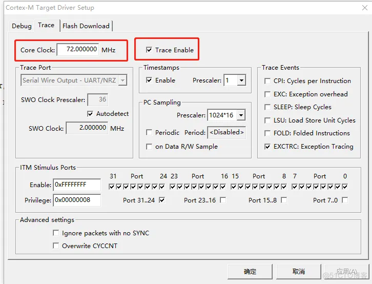Screen dimensions: 372x284
Task: Toggle ITM stimulus port 0 checkbox
Action: point(345,187)
